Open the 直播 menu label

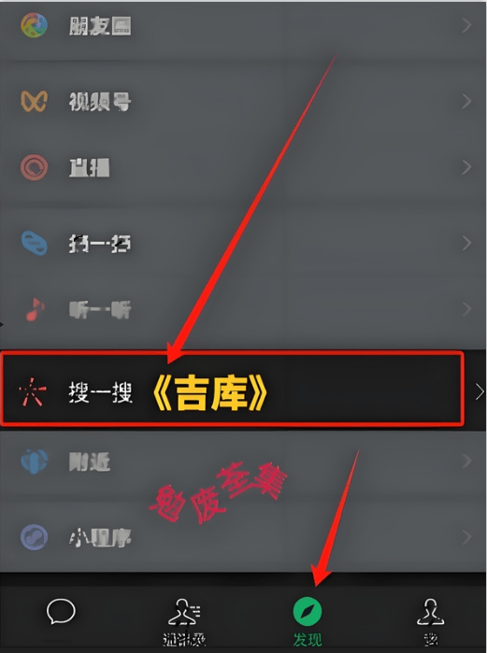89,168
